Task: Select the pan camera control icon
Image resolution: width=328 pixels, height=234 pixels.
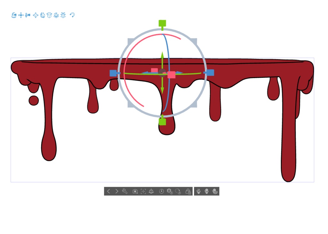Action: coord(21,15)
